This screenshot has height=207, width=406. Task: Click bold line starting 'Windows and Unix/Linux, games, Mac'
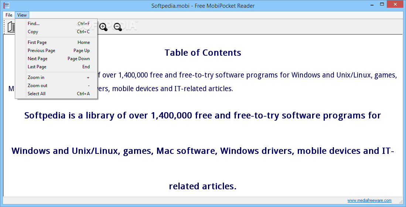pyautogui.click(x=203, y=151)
